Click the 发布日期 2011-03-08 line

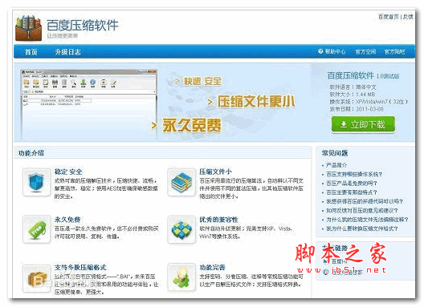357,109
